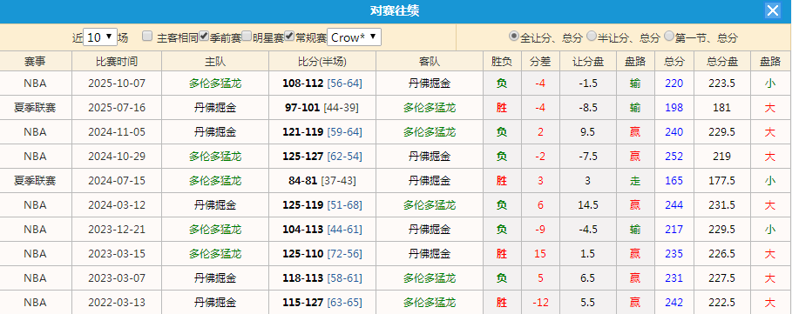Click point difference 15 cell
The width and height of the screenshot is (792, 314).
coord(540,253)
